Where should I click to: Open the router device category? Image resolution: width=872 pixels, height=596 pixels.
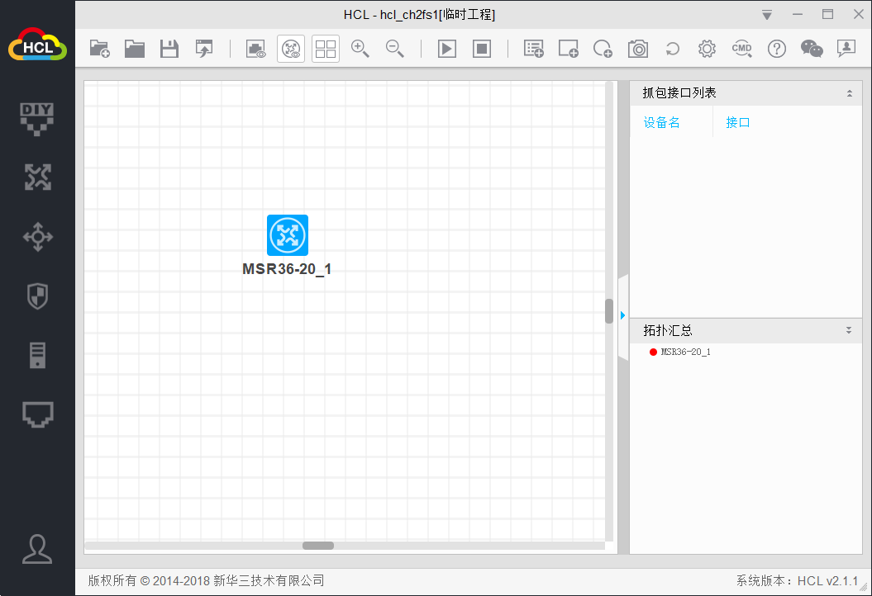(37, 177)
